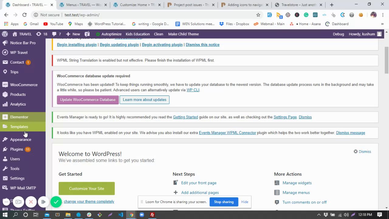Click Update WooCommerce Database button
The width and height of the screenshot is (389, 219).
tap(88, 99)
